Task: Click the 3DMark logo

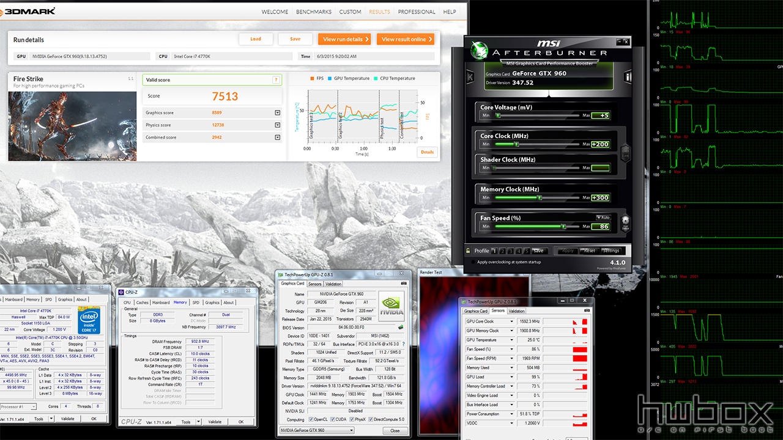Action: (x=28, y=10)
